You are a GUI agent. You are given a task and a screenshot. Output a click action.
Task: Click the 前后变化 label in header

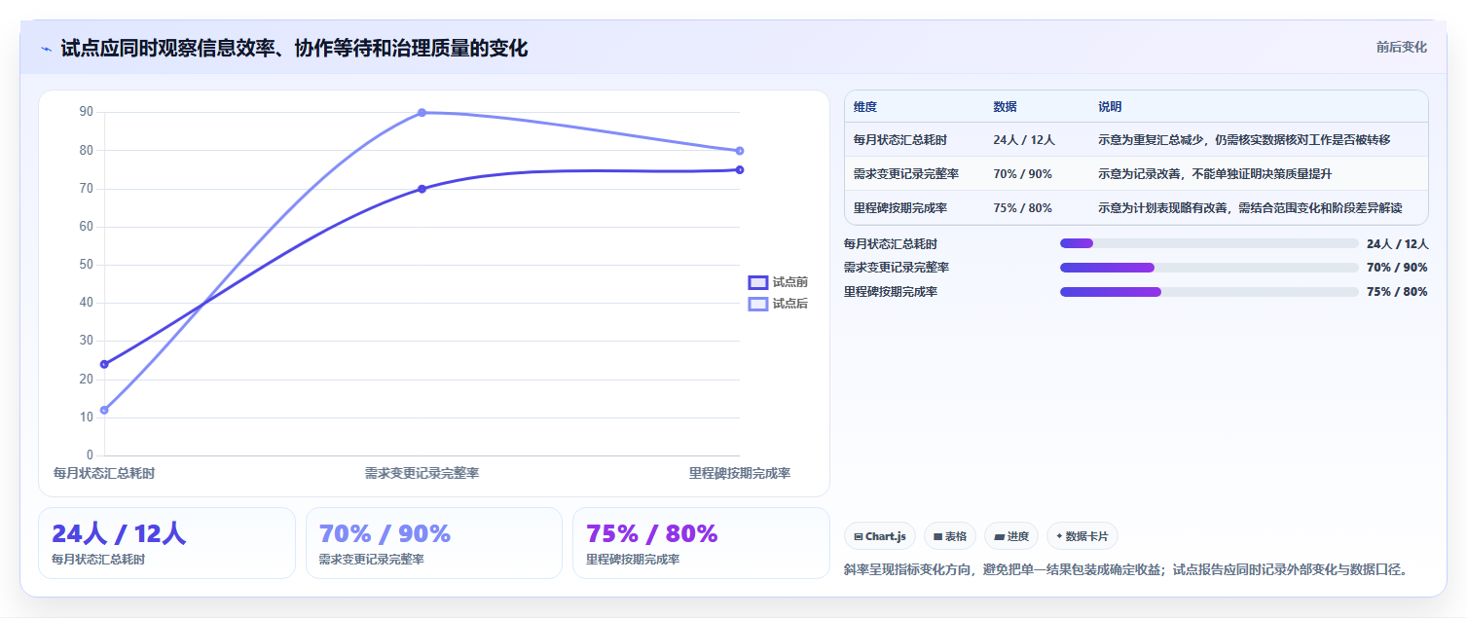1402,47
